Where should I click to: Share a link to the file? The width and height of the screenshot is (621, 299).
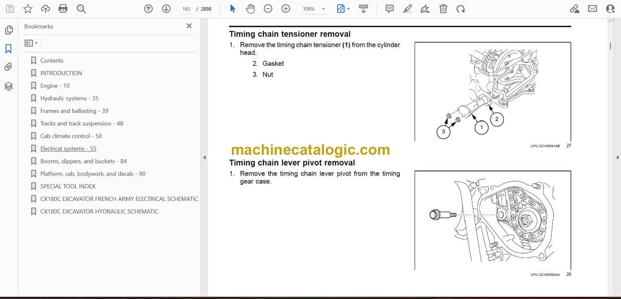(574, 9)
